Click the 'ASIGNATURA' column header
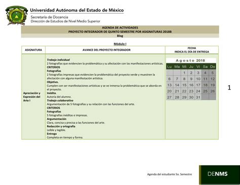Image resolution: width=240 pixels, height=185 pixels. coord(33,50)
